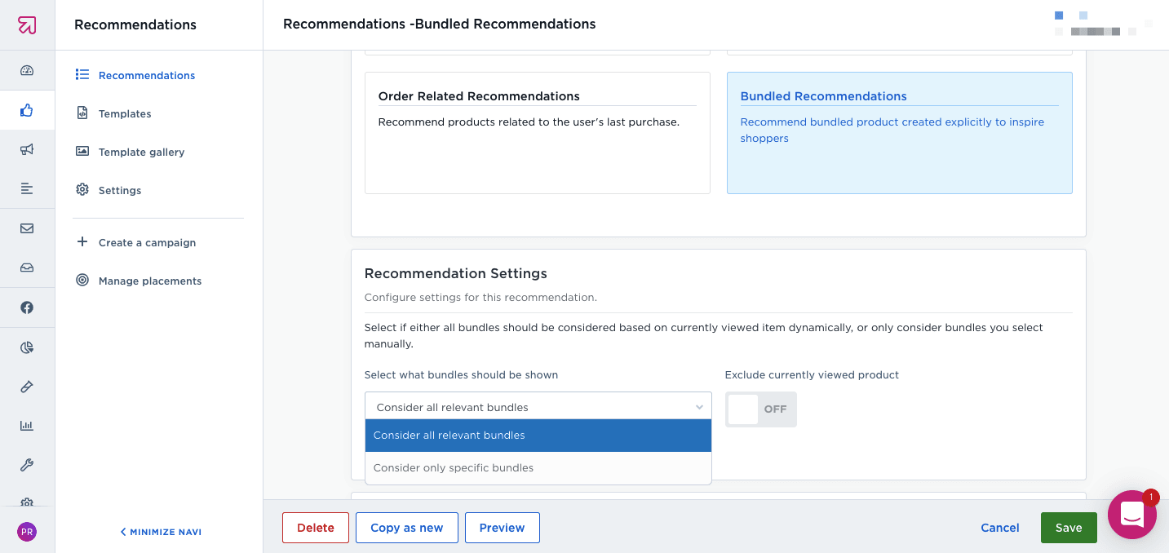Go to Template gallery menu item
This screenshot has height=553, width=1169.
pyautogui.click(x=141, y=153)
